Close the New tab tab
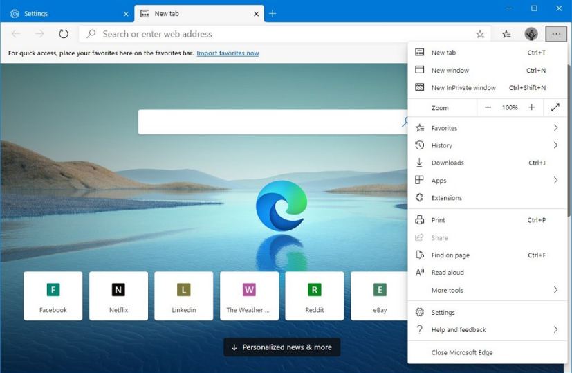Screen dimensions: 572x373 (x=256, y=14)
